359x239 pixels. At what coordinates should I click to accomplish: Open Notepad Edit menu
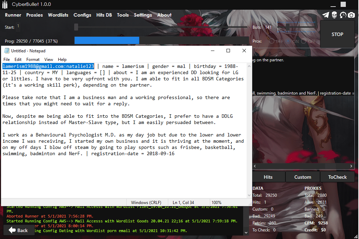point(18,60)
